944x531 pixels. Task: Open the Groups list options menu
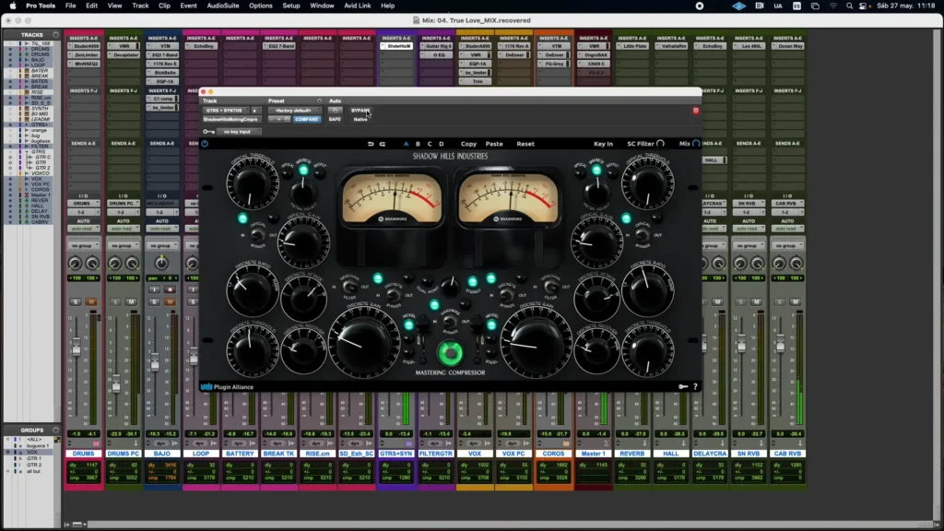click(55, 431)
